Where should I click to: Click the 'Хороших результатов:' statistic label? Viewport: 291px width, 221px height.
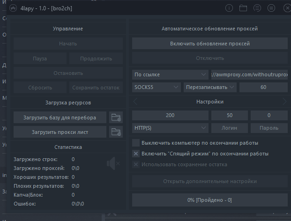(x=41, y=177)
